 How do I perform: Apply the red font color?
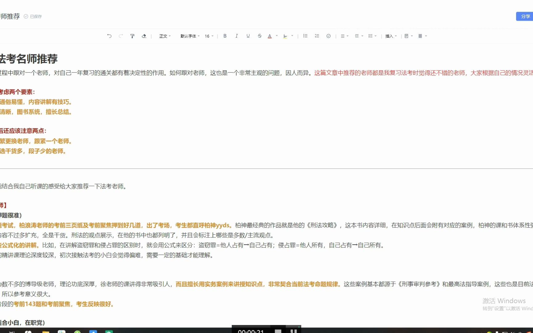click(270, 36)
